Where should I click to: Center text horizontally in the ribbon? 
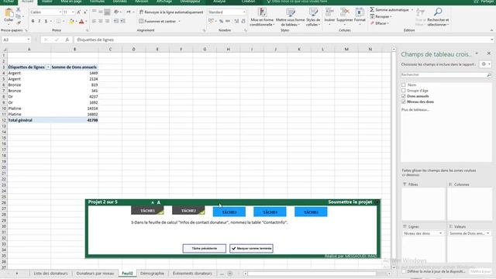click(101, 21)
